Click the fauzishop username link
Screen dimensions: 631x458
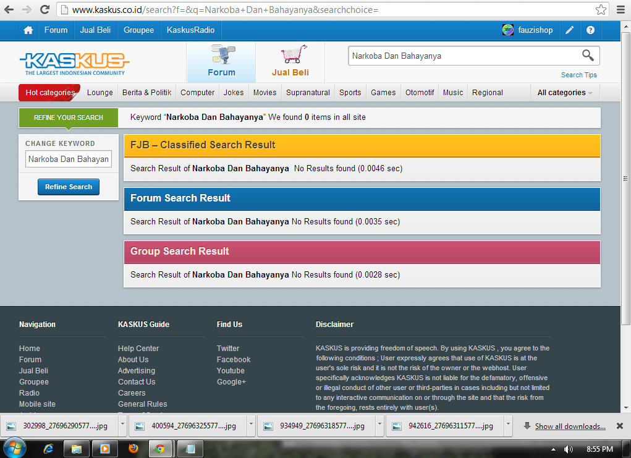coord(535,30)
